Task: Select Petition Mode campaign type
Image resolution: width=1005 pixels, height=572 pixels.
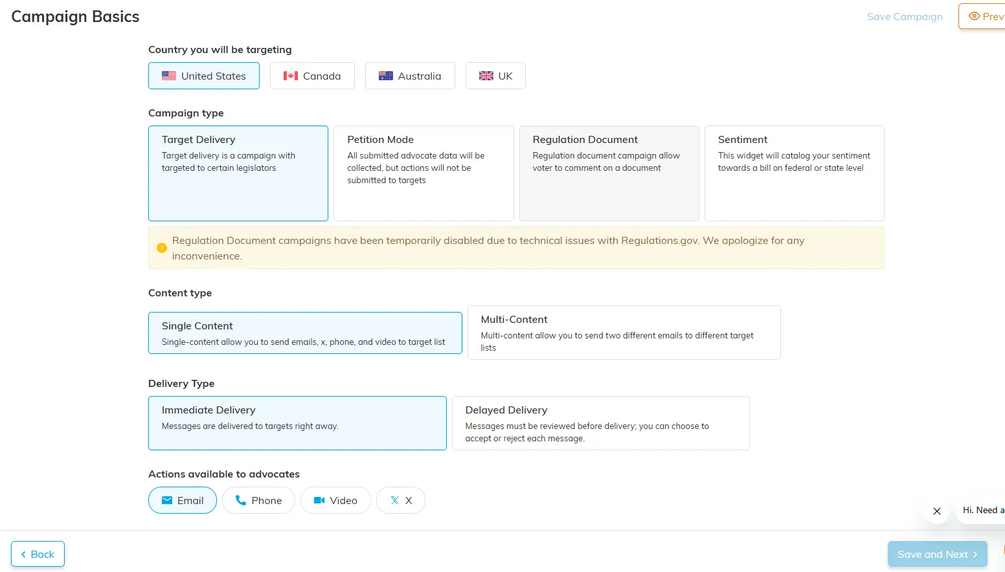Action: (x=423, y=173)
